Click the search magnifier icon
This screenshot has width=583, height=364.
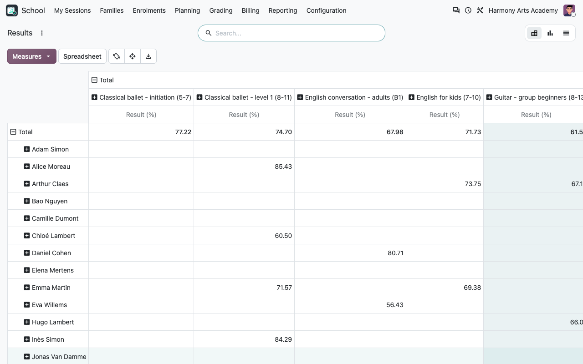point(209,33)
